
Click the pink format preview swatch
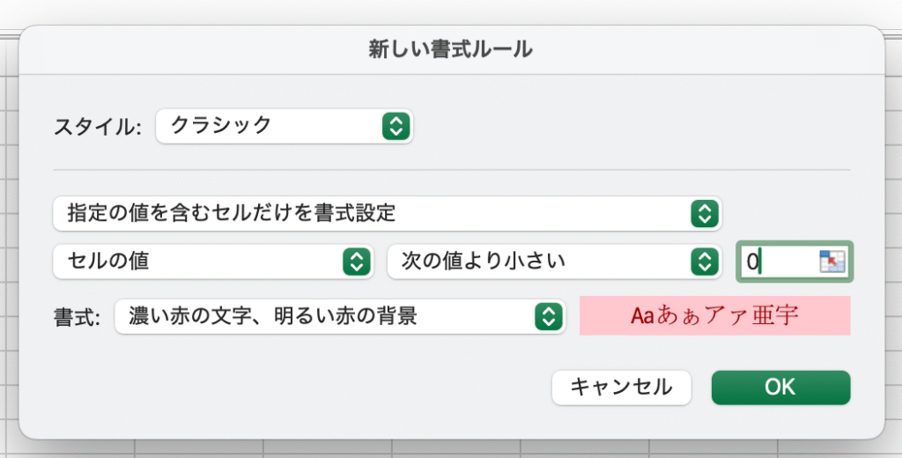point(714,316)
